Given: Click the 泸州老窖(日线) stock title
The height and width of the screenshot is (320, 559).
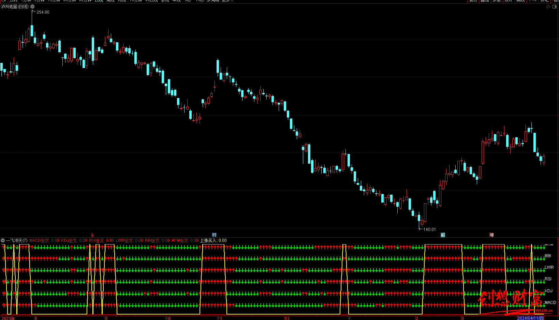Looking at the screenshot, I should point(15,6).
